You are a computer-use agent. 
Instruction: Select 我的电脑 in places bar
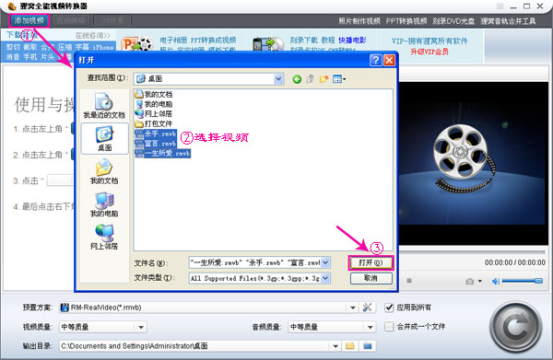(104, 204)
